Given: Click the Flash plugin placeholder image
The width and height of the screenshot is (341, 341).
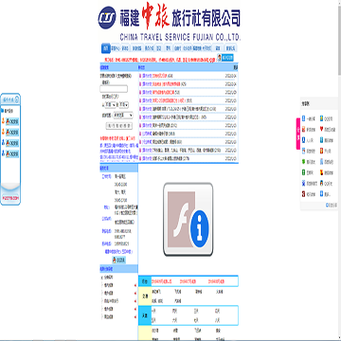Looking at the screenshot, I should [188, 219].
